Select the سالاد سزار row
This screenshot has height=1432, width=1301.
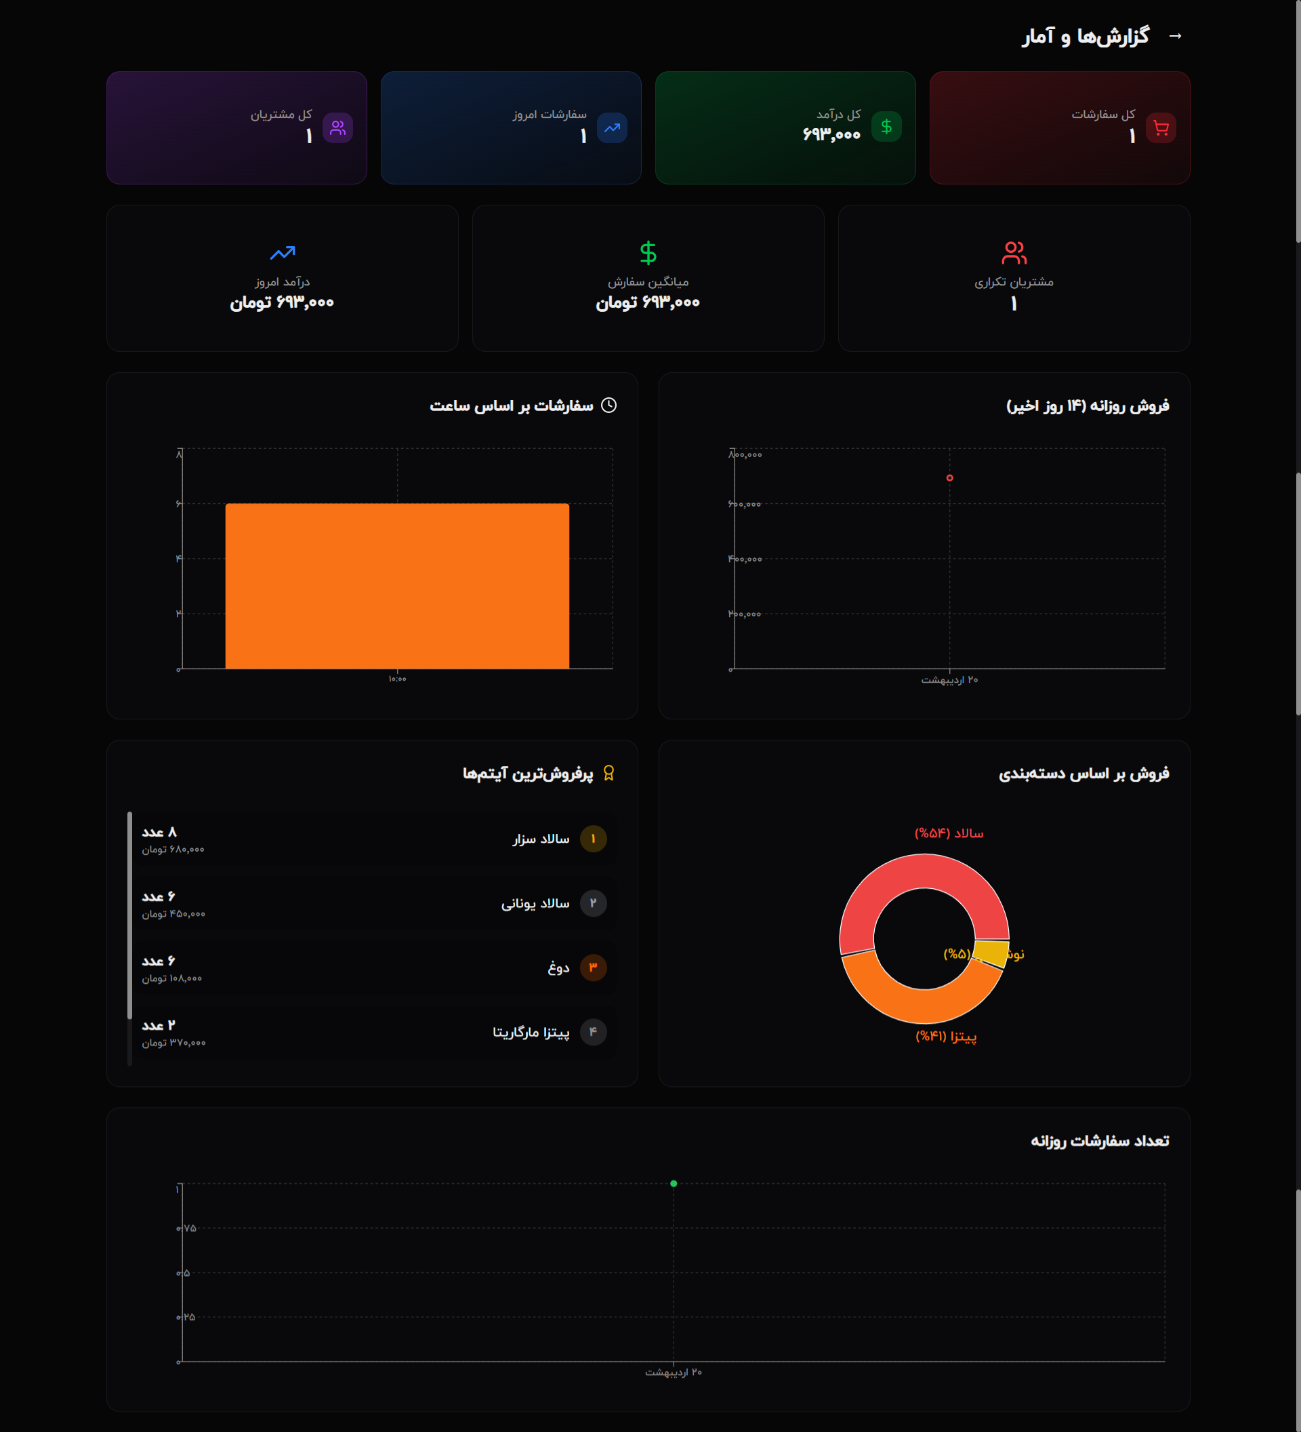click(x=375, y=839)
